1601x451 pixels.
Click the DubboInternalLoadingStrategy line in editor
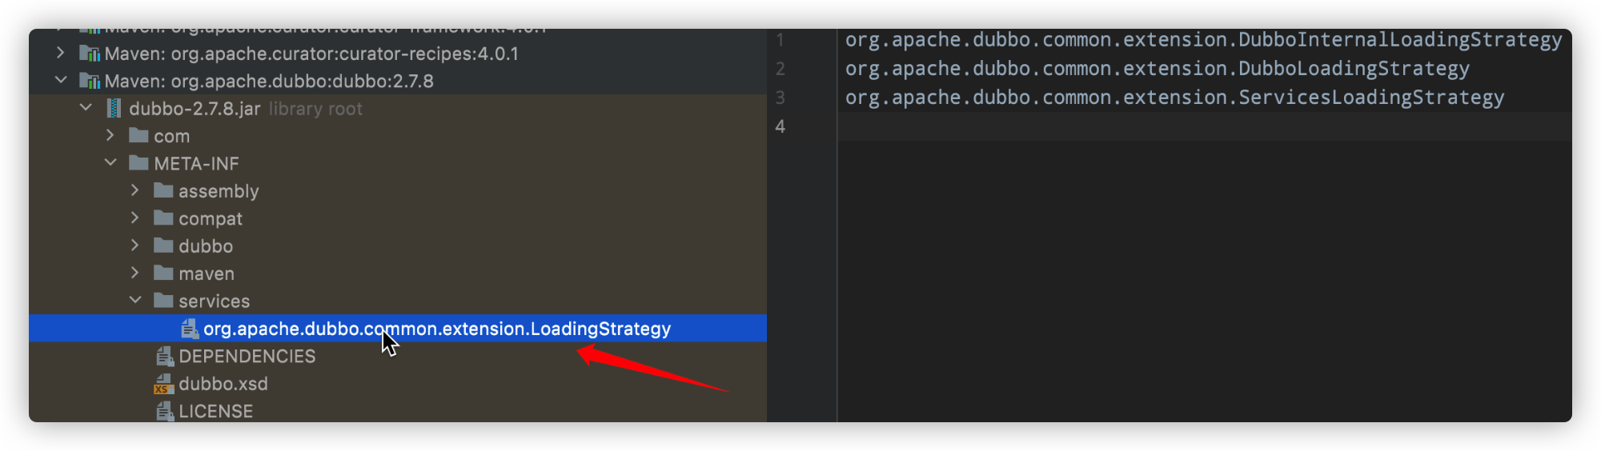(x=1202, y=40)
